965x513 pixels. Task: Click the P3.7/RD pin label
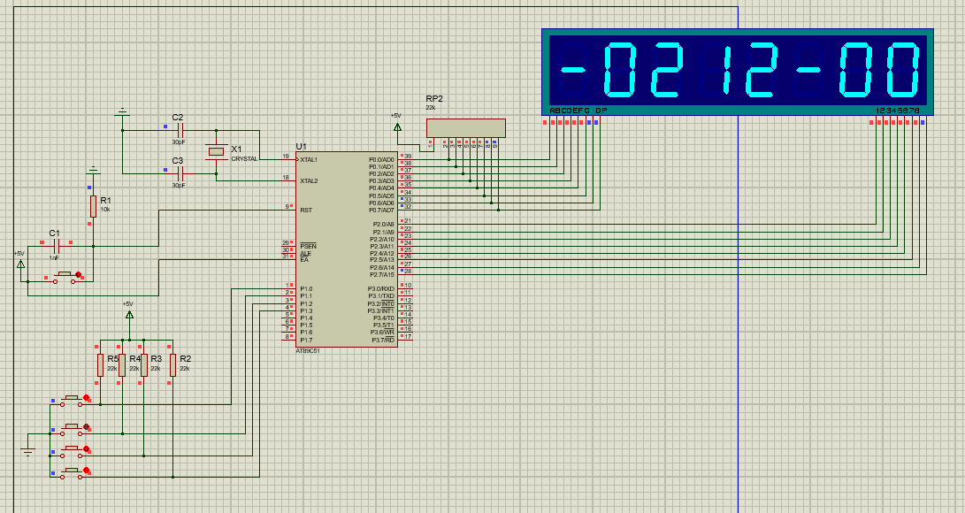(x=383, y=341)
